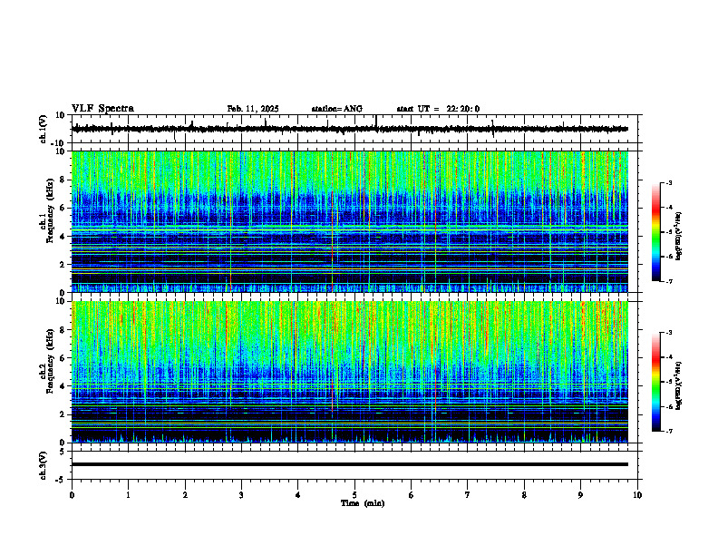Screen dimensions: 718x555
Task: Click the "0" tick on the time axis
Action: pyautogui.click(x=72, y=495)
